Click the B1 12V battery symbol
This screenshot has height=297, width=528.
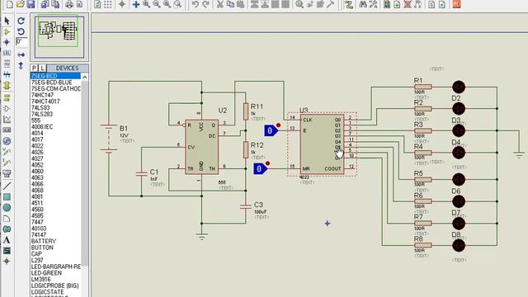(108, 139)
